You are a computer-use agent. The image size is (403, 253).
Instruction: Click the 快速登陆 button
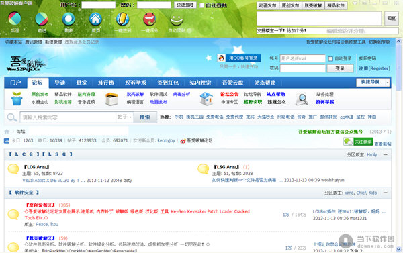tap(185, 5)
